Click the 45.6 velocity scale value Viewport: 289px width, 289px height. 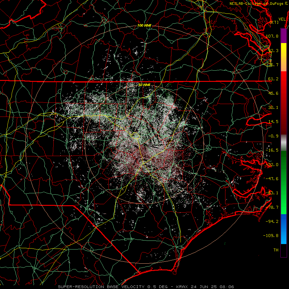point(273,93)
